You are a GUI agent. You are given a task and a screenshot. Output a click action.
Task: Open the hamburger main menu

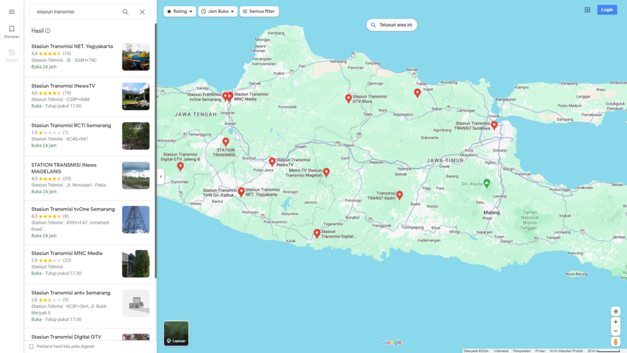coord(12,12)
